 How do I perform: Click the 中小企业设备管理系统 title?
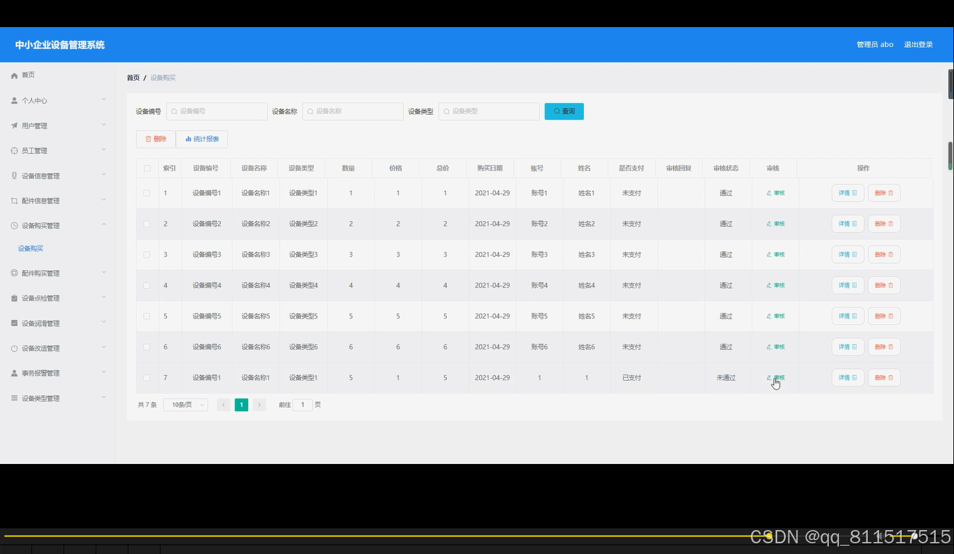point(60,45)
